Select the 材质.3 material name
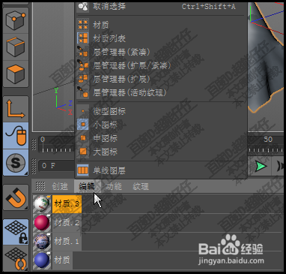Screen dimensions: 286x274 67,204
